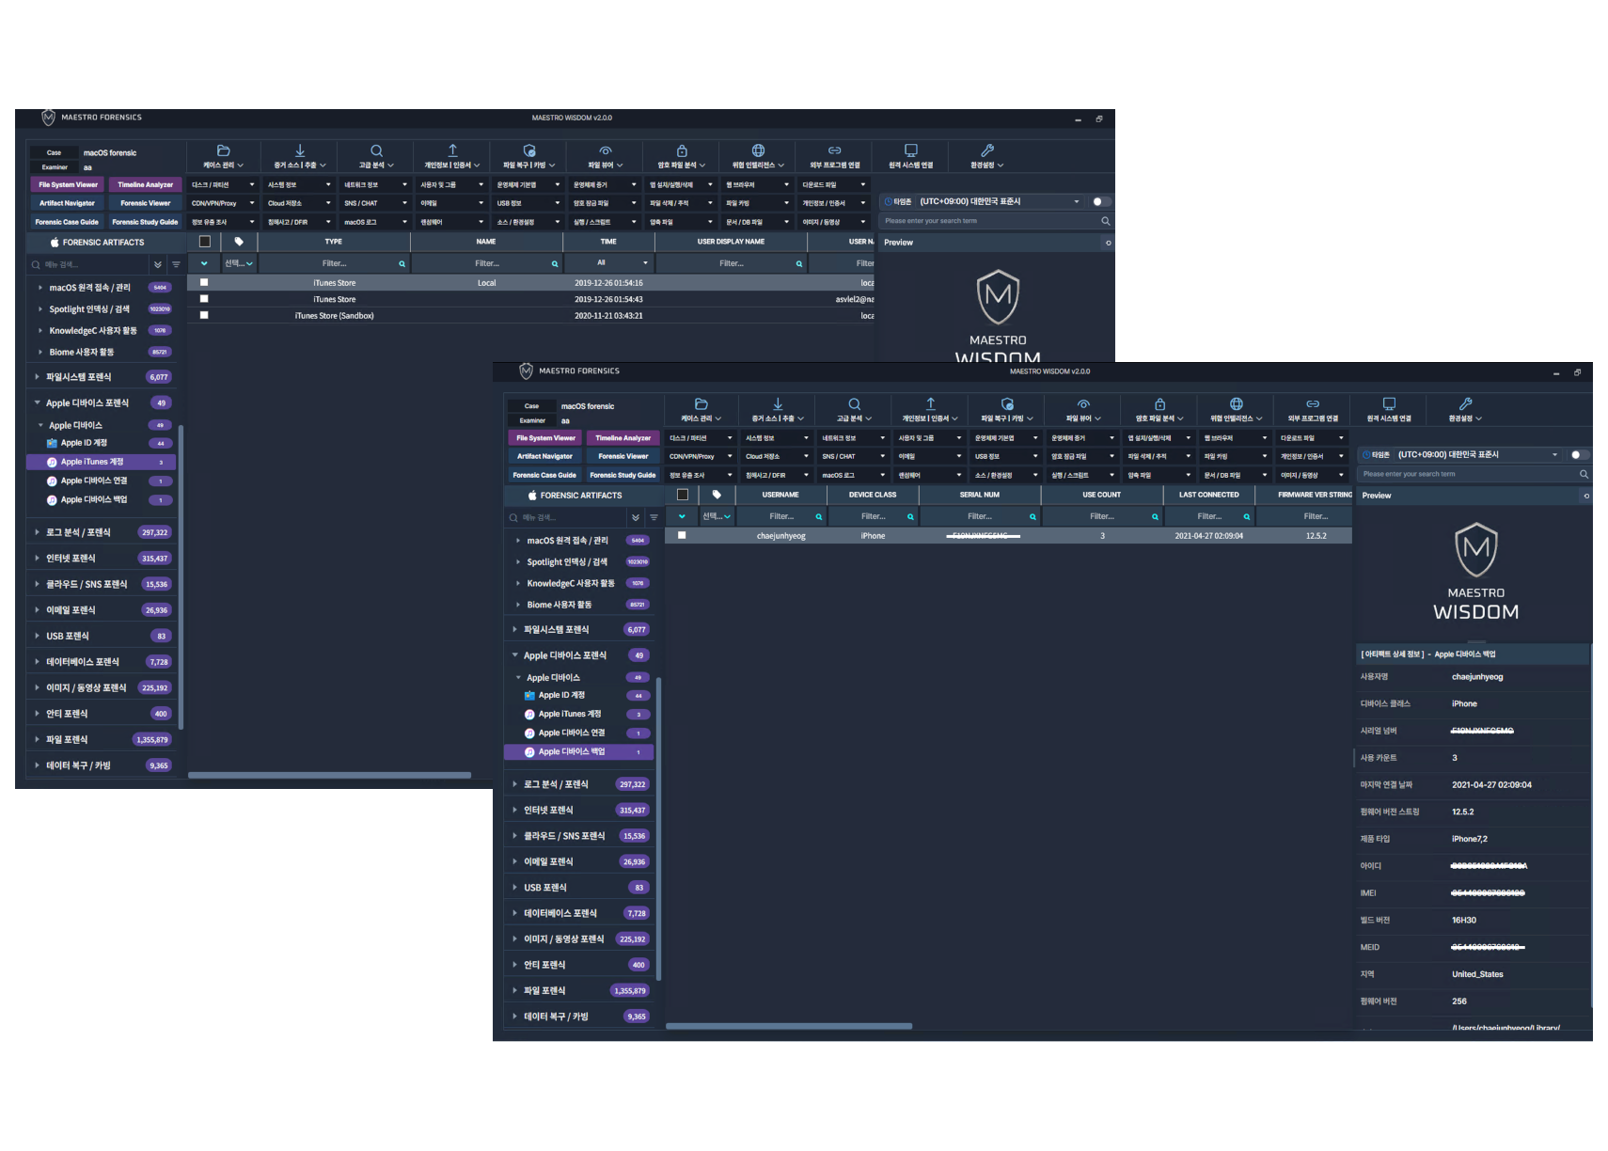Open 암호 파일 분석 lock icon, front window

click(1159, 403)
